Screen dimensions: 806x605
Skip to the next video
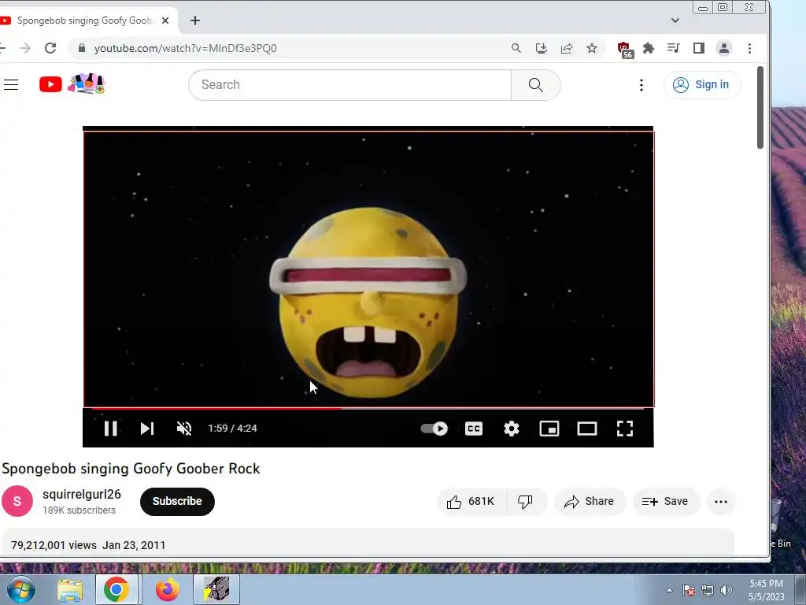pyautogui.click(x=147, y=429)
